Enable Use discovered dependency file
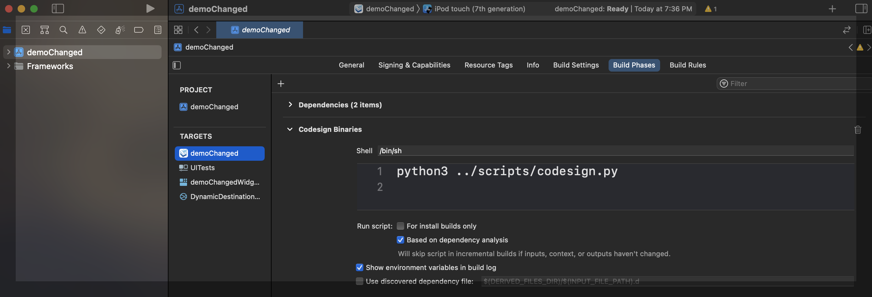Image resolution: width=872 pixels, height=297 pixels. click(x=360, y=281)
